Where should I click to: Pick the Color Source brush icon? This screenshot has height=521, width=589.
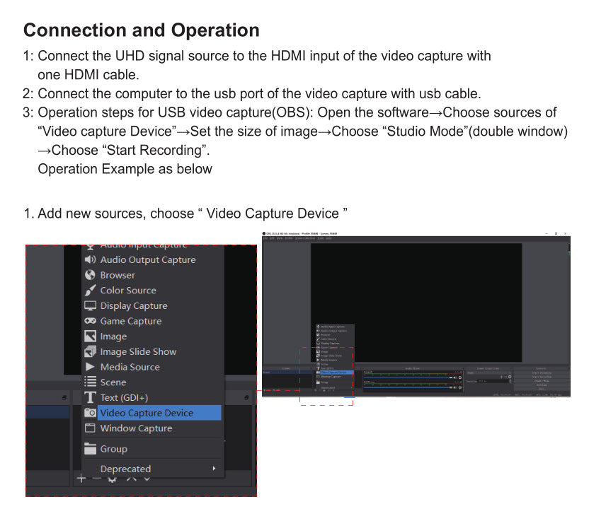click(x=90, y=291)
